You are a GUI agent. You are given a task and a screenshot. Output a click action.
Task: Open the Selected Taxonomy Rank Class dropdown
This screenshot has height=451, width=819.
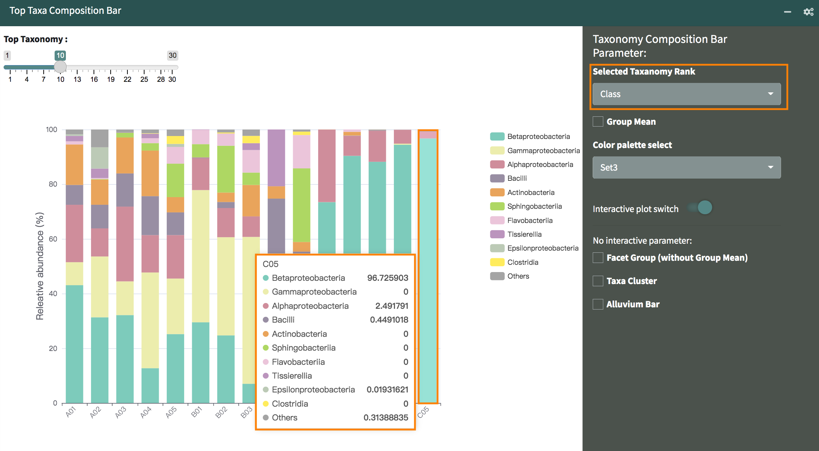click(687, 94)
